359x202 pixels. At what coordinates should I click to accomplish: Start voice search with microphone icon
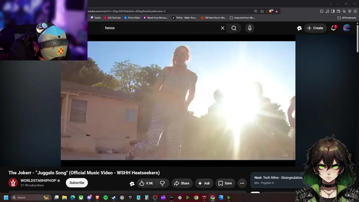250,28
